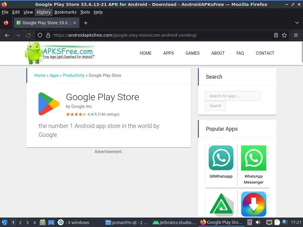303x227 pixels.
Task: Click the 17:21 clock
Action: [296, 222]
